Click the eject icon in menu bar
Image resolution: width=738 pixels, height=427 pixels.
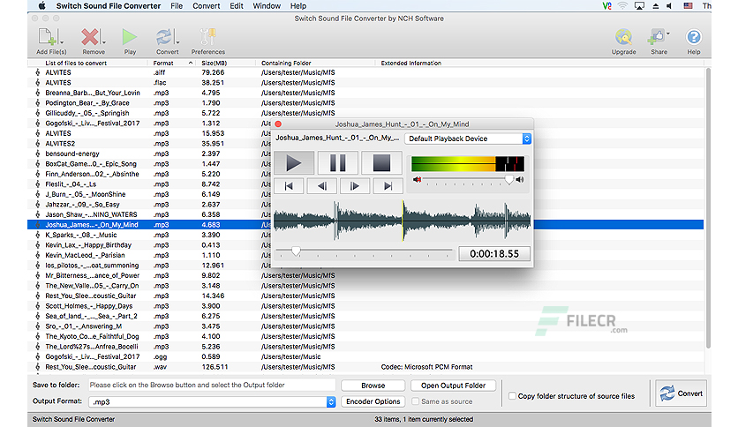(x=655, y=5)
